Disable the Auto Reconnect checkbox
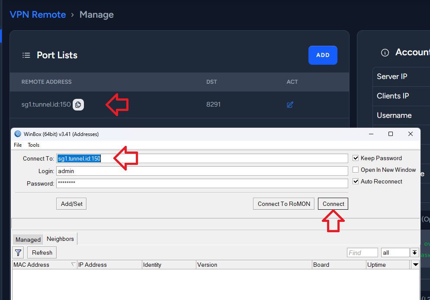Screen dimensions: 430x300 (x=356, y=182)
